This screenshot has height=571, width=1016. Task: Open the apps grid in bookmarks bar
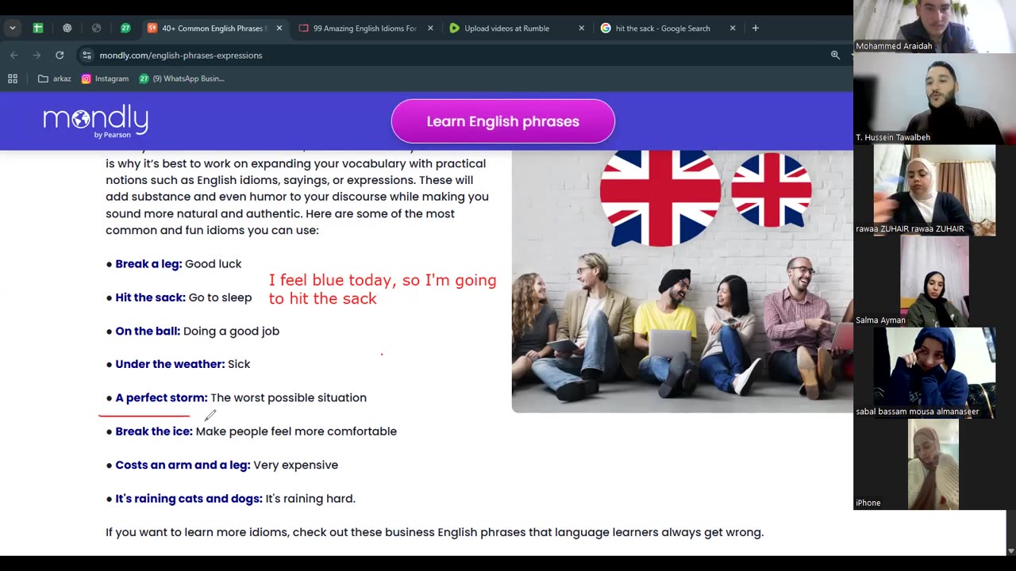pyautogui.click(x=13, y=79)
